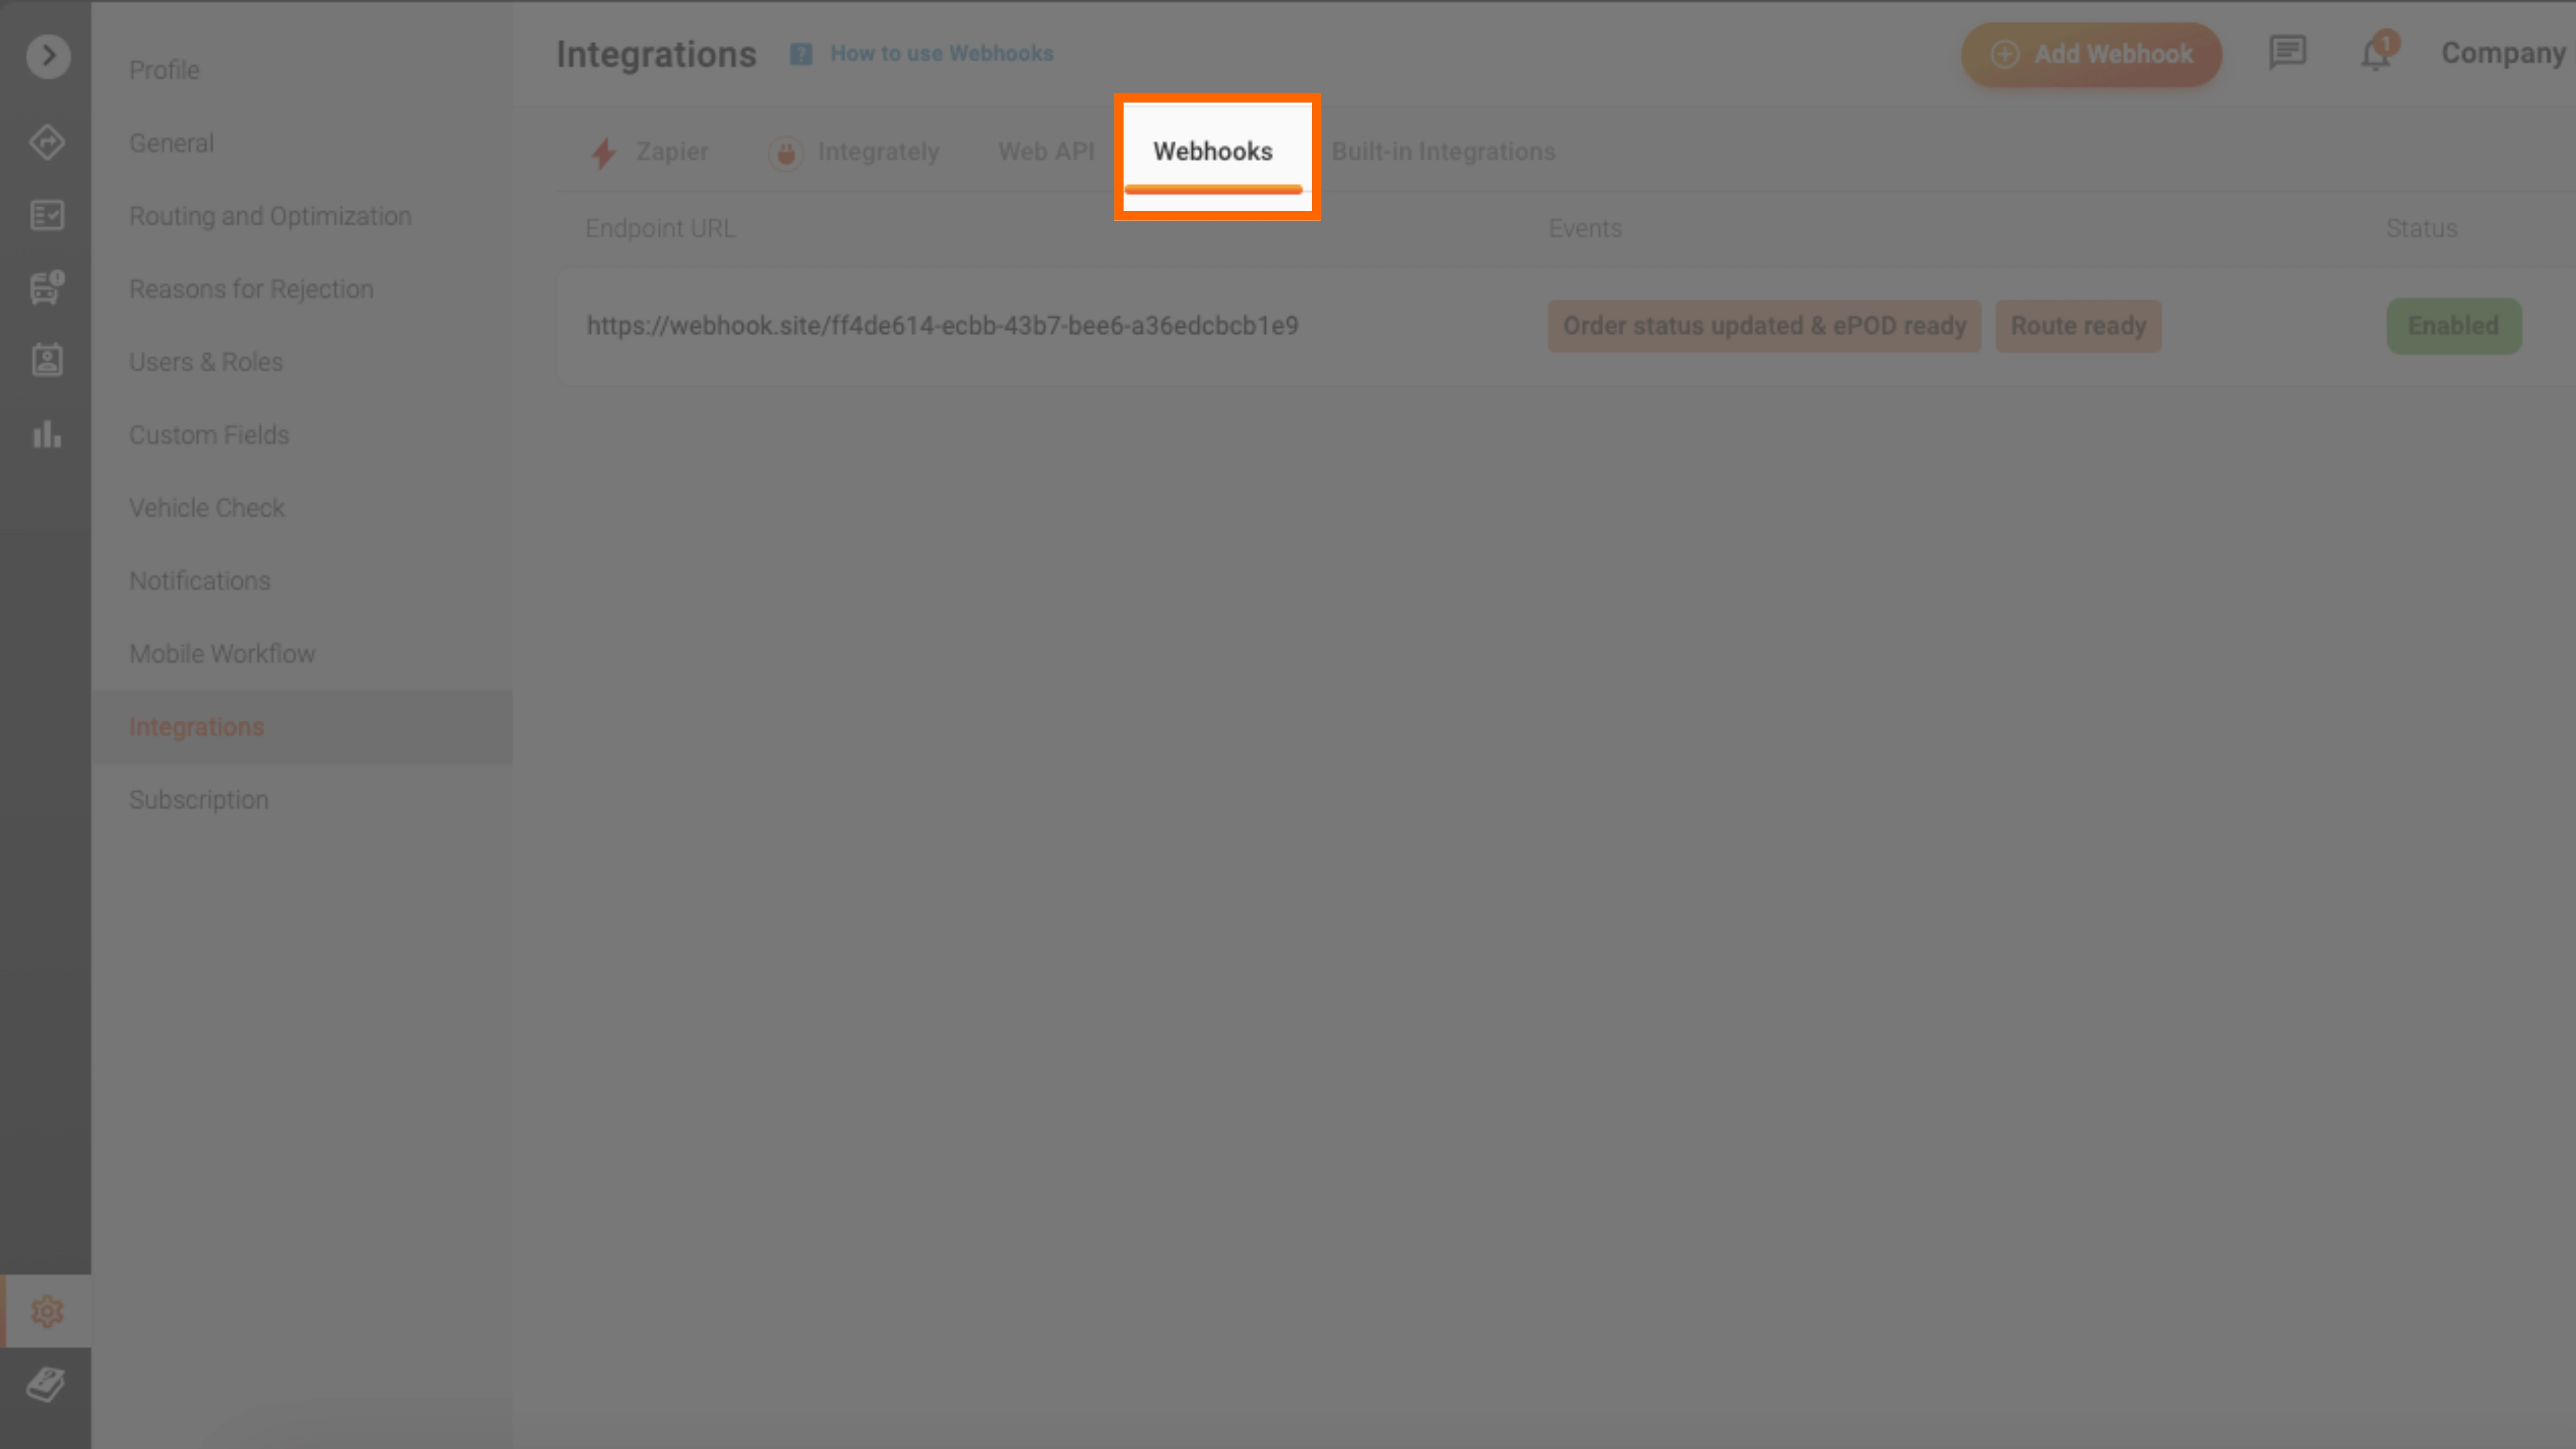
Task: Click the Route ready event tag
Action: click(2078, 326)
